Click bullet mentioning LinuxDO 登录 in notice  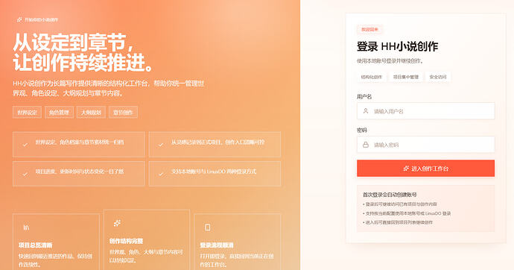[407, 213]
